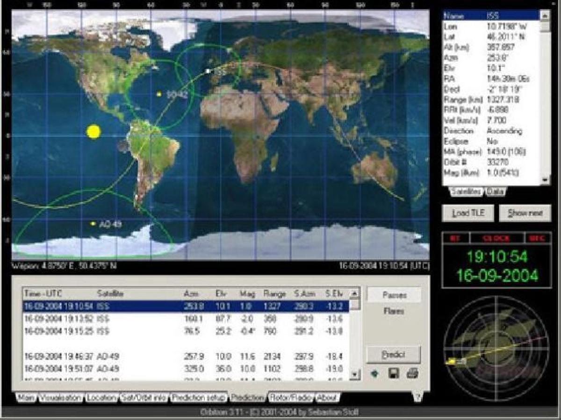This screenshot has height=420, width=561.
Task: Save predictions with the floppy disk icon
Action: (394, 374)
